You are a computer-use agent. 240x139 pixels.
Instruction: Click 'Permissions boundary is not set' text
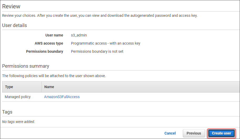click(x=97, y=51)
